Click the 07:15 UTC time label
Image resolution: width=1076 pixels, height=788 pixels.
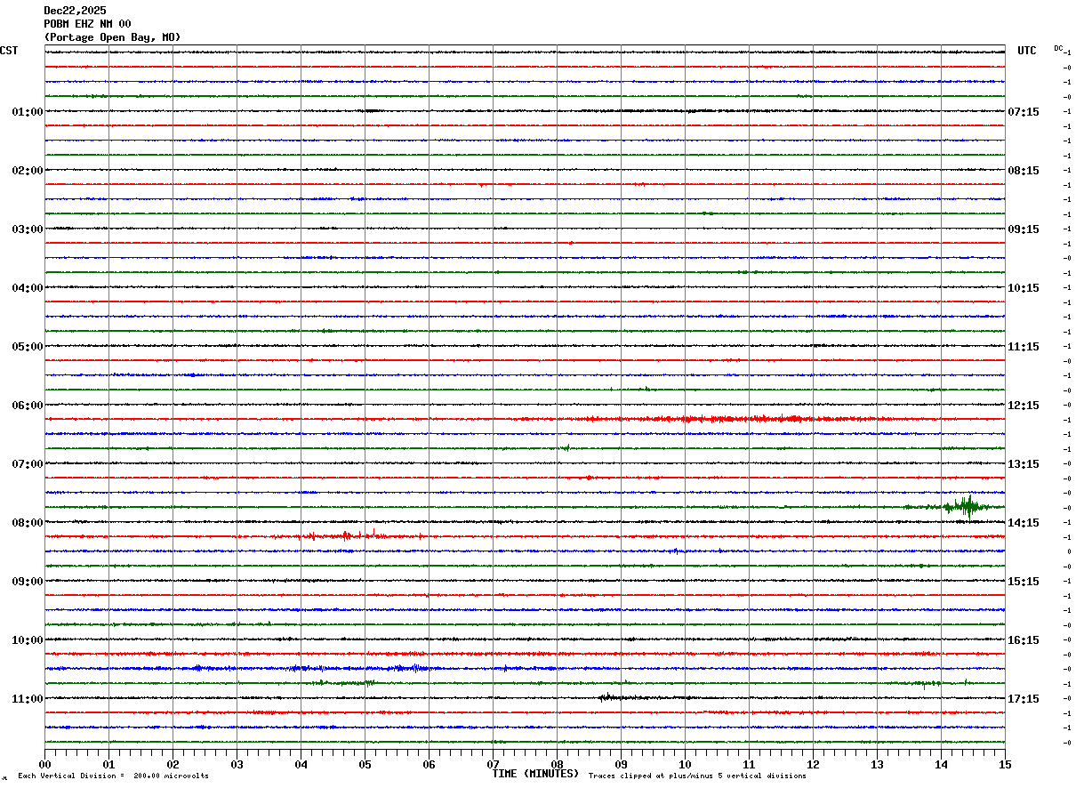click(x=1024, y=112)
